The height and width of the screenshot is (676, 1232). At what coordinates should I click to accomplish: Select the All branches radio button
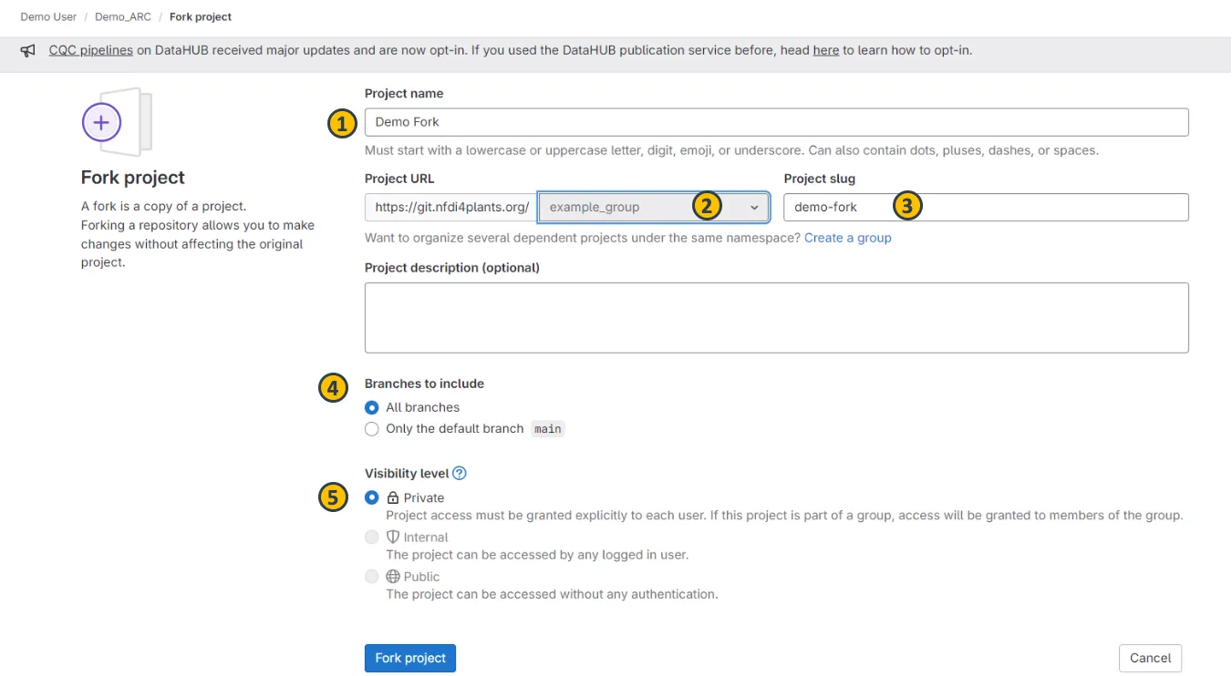372,407
